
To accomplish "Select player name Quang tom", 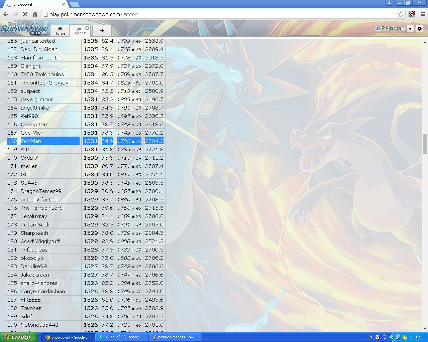I will [34, 124].
